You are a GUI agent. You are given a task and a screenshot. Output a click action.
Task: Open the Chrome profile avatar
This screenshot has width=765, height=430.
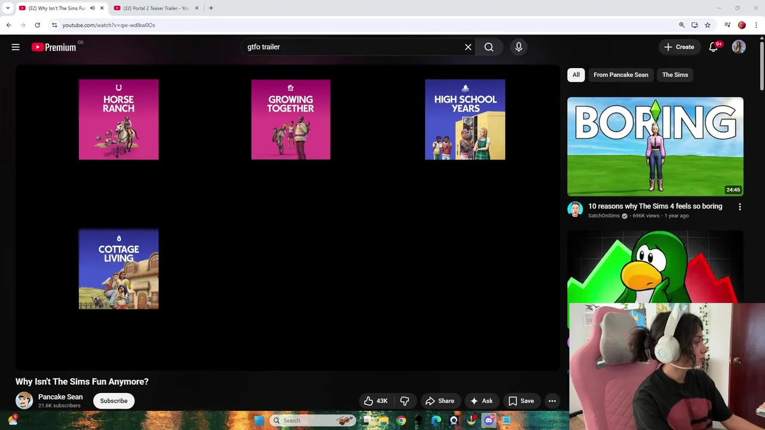coord(742,25)
